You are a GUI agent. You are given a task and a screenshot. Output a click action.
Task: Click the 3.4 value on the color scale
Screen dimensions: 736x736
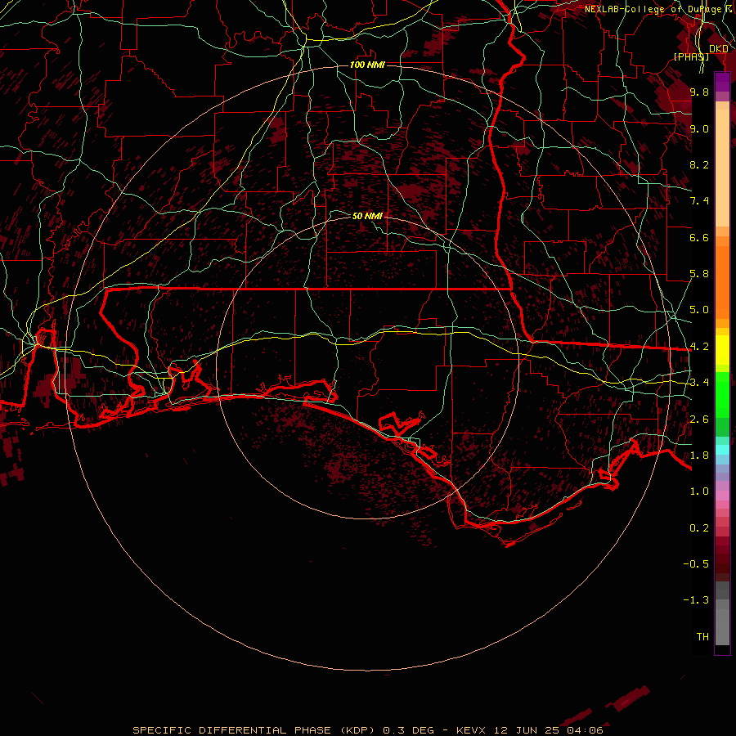[x=699, y=383]
